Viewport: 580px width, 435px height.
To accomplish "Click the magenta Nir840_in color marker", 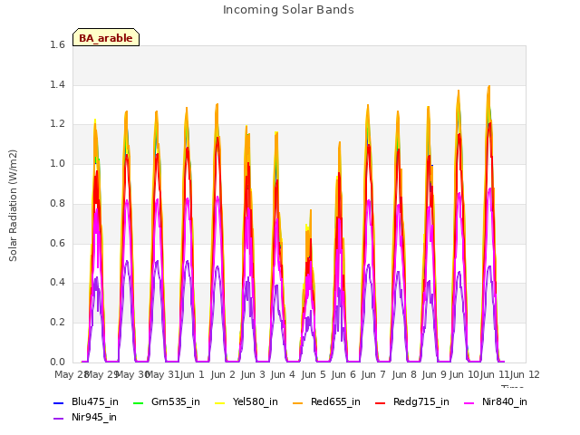I will tap(469, 402).
